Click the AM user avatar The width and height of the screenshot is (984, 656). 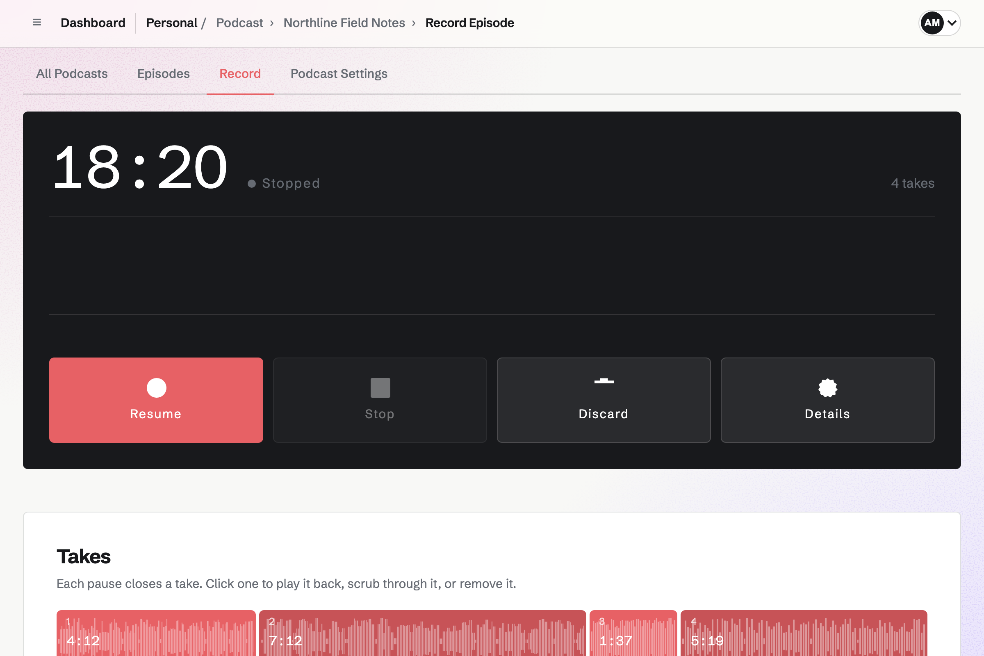click(932, 23)
